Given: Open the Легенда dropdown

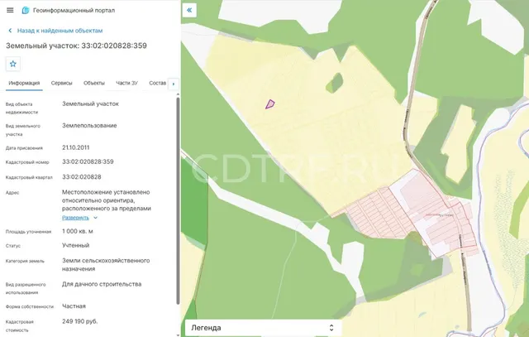Looking at the screenshot, I should point(263,328).
